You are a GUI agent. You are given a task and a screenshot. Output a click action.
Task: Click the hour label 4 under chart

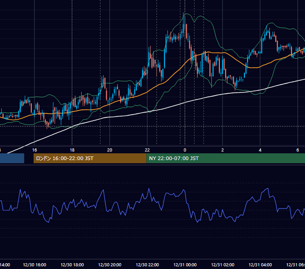pyautogui.click(x=260, y=150)
